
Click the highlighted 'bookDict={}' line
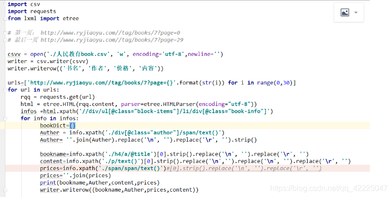click(58, 126)
